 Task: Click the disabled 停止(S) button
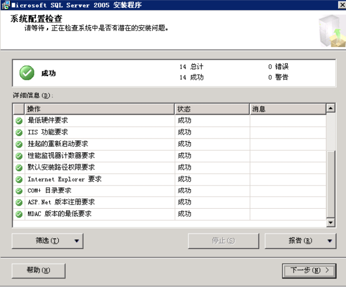(224, 241)
